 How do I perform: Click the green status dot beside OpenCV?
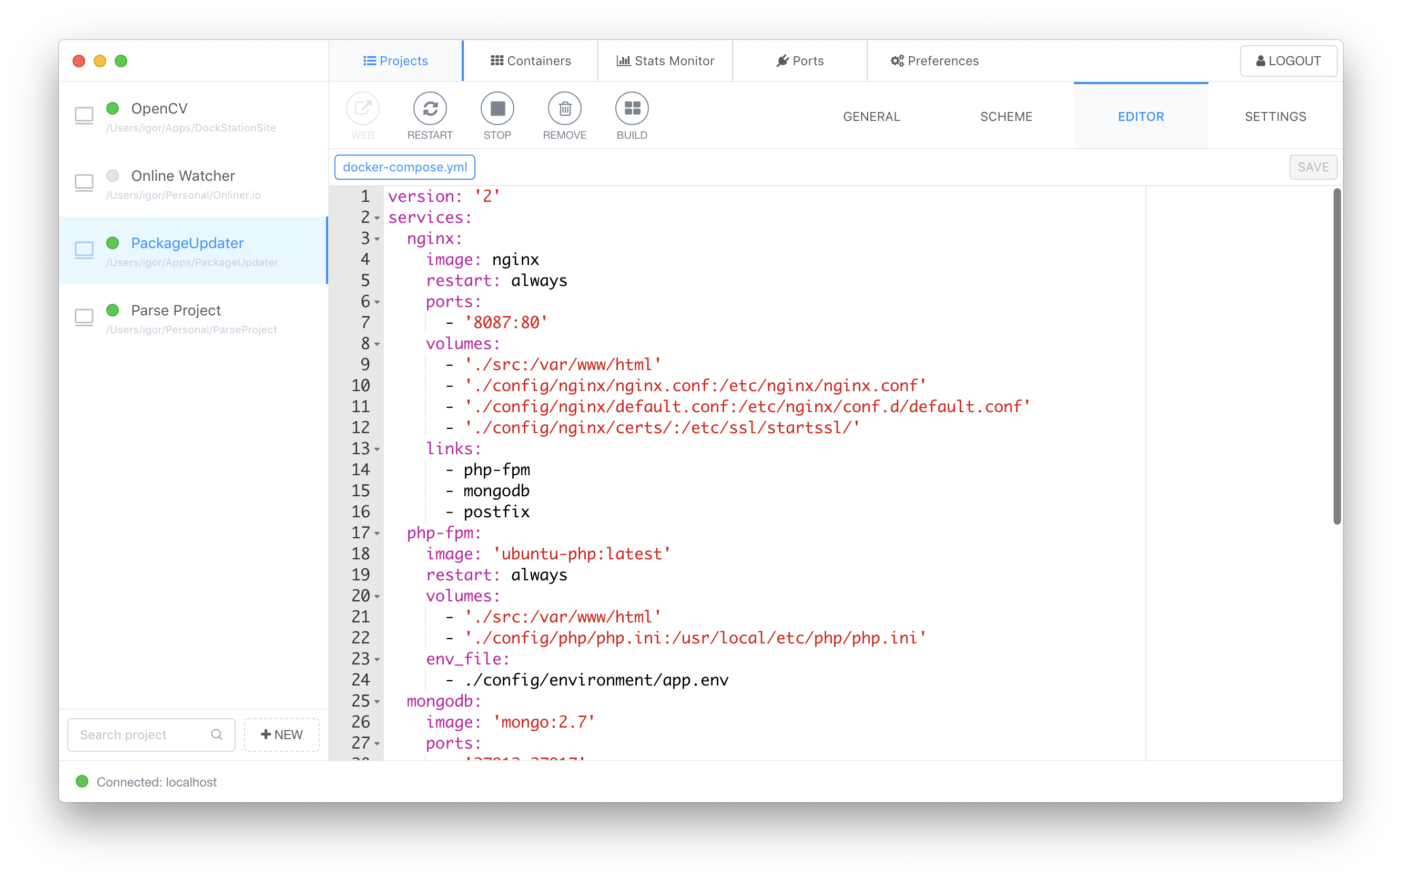click(113, 108)
